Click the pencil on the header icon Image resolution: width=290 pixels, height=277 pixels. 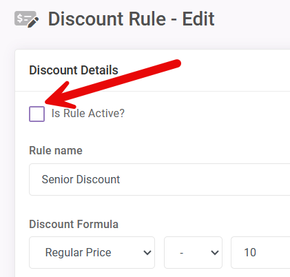coord(33,22)
